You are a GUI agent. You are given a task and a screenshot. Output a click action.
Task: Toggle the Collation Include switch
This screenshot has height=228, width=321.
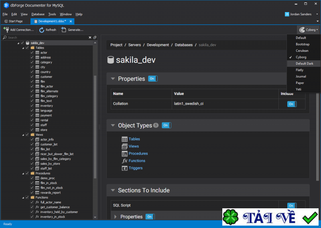tap(292, 104)
